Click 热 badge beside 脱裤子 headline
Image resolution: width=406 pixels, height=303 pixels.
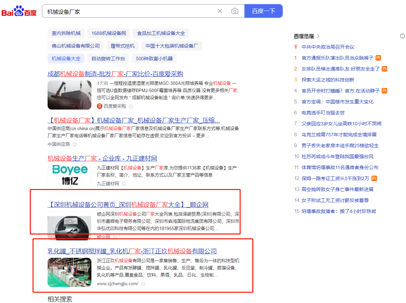click(x=378, y=58)
